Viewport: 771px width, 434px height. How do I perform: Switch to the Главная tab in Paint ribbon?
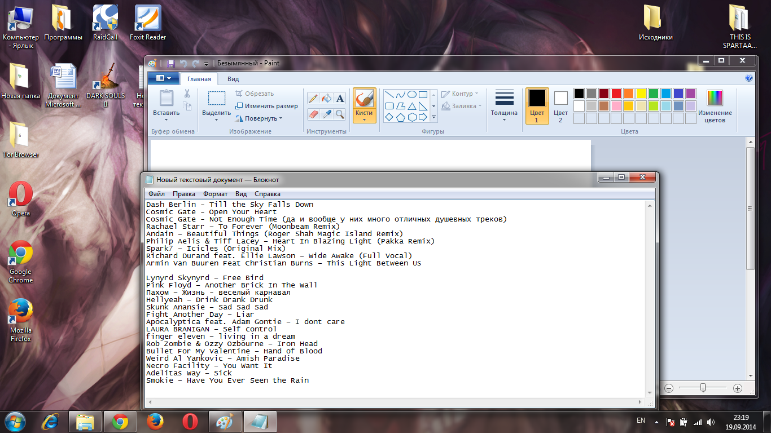(x=199, y=79)
